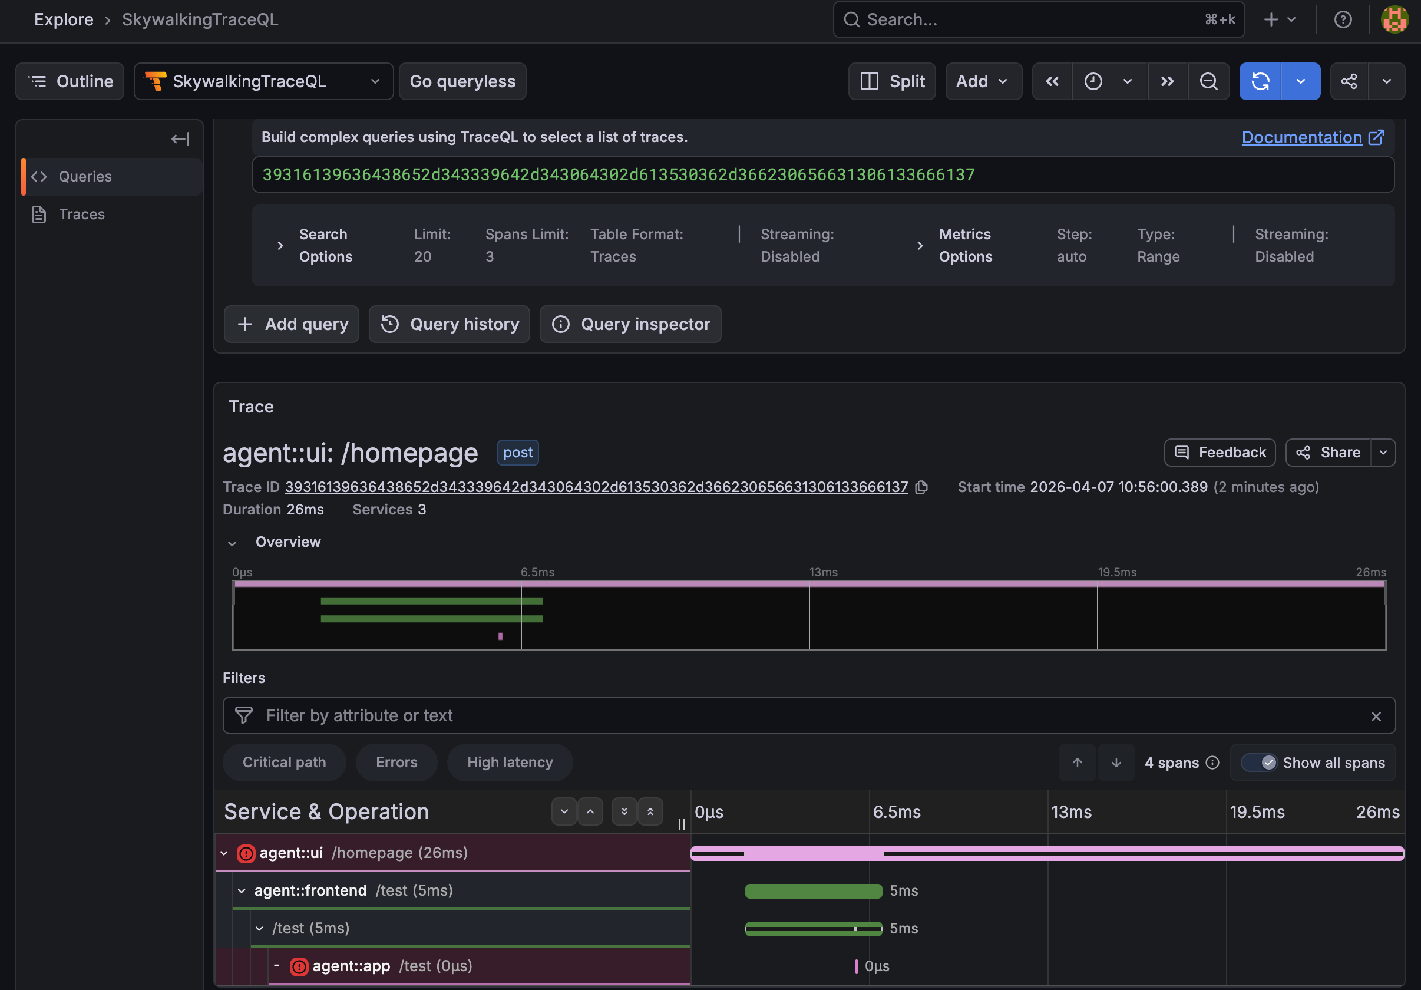Open the Documentation link
Image resolution: width=1421 pixels, height=990 pixels.
click(x=1301, y=137)
